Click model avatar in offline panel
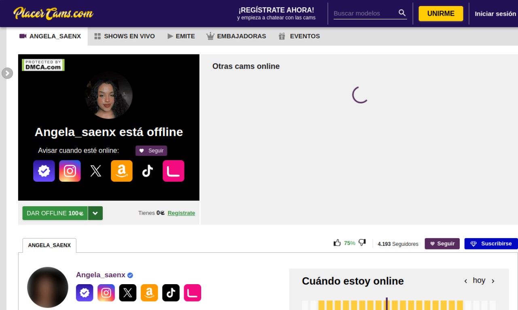Image resolution: width=518 pixels, height=310 pixels. 109,95
